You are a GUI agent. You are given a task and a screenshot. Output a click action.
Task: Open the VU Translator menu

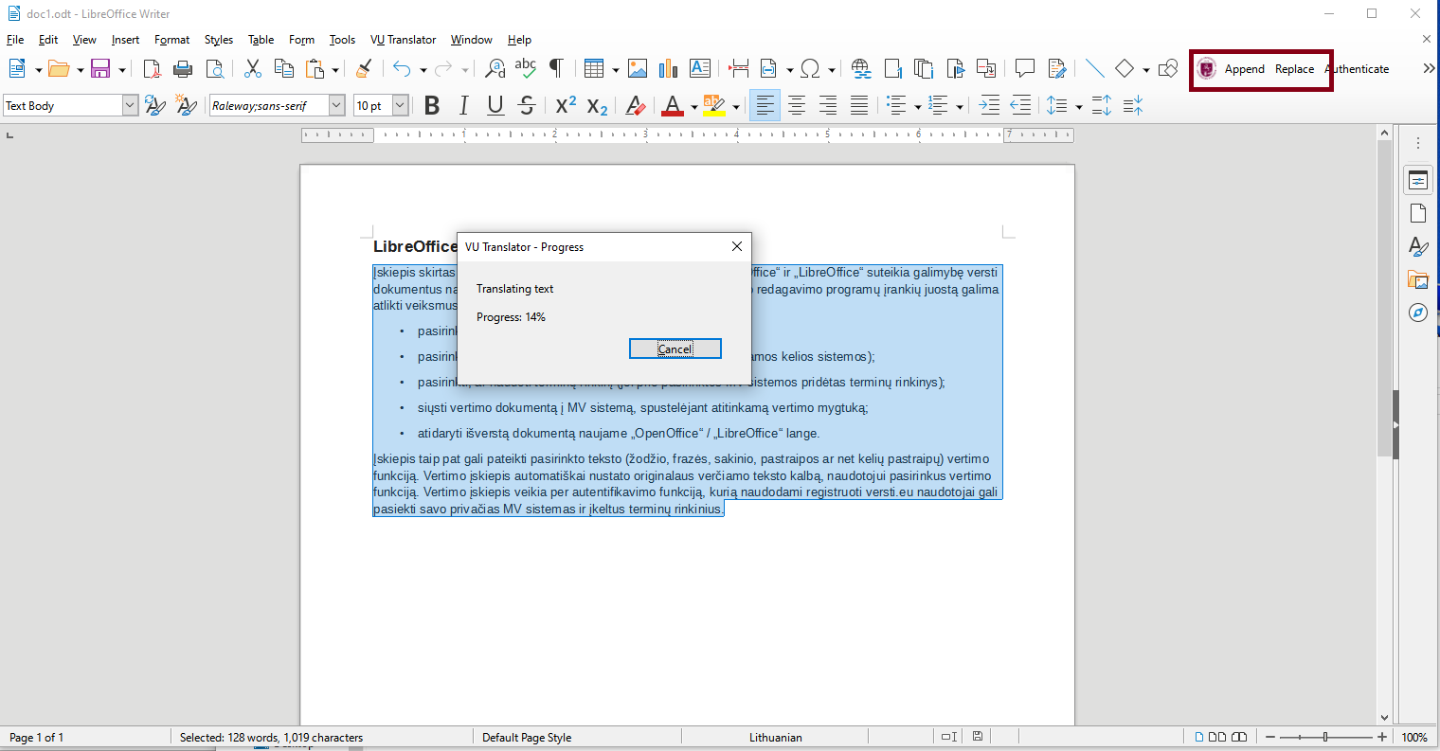[x=404, y=40]
